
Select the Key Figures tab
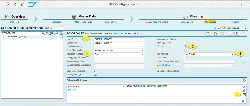(x=210, y=22)
